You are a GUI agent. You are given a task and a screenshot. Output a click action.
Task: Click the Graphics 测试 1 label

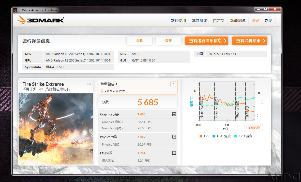113,122
